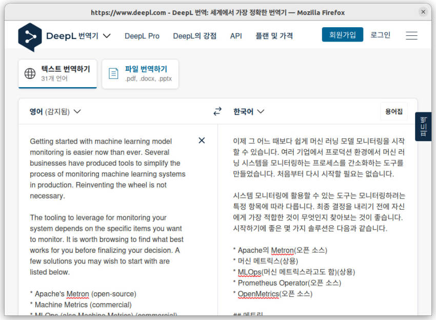The height and width of the screenshot is (320, 436).
Task: Open 플랜 및 가격 menu item
Action: [274, 36]
